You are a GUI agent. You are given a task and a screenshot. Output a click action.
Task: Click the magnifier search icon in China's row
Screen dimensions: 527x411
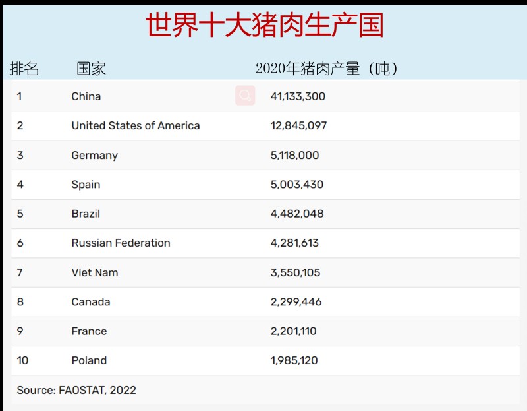tap(244, 96)
